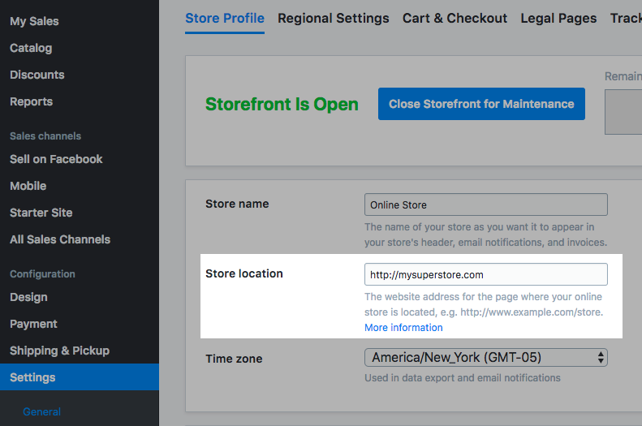Image resolution: width=642 pixels, height=426 pixels.
Task: Open Shipping & Pickup settings
Action: click(x=59, y=351)
